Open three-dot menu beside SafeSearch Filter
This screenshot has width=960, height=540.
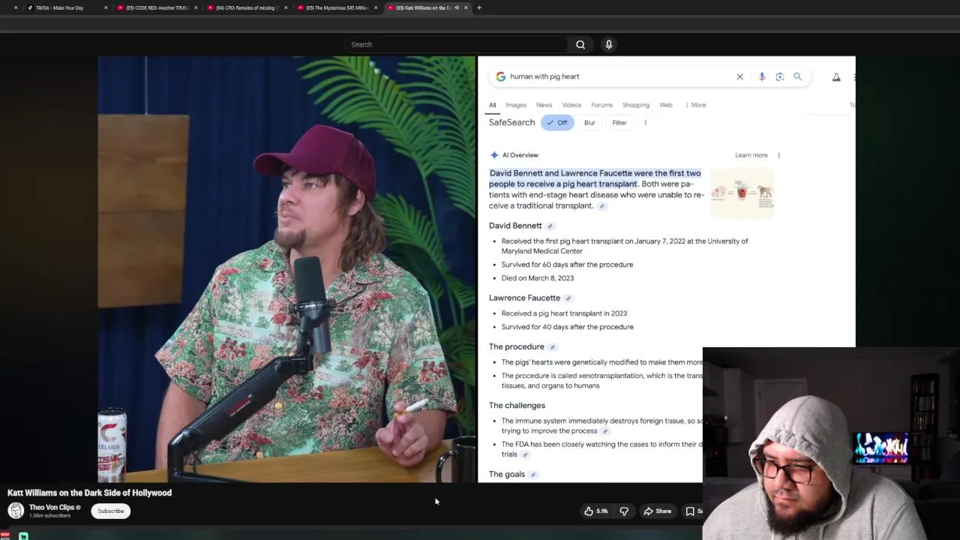click(645, 123)
